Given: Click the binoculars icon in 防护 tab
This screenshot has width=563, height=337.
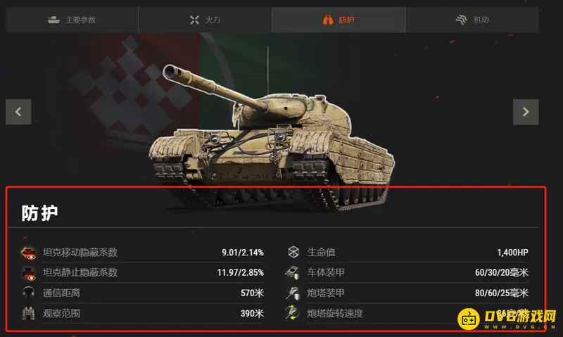Looking at the screenshot, I should tap(327, 20).
